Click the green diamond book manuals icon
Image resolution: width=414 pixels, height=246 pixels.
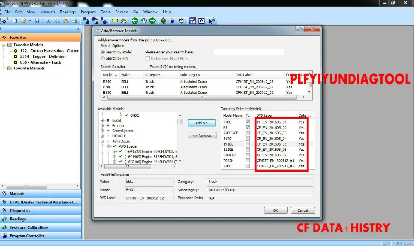[x=164, y=21]
